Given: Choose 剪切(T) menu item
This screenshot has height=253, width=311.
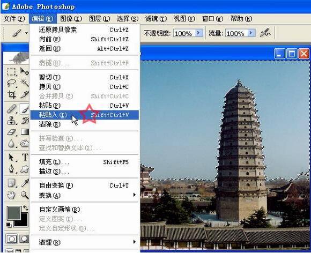Looking at the screenshot, I should (85, 77).
